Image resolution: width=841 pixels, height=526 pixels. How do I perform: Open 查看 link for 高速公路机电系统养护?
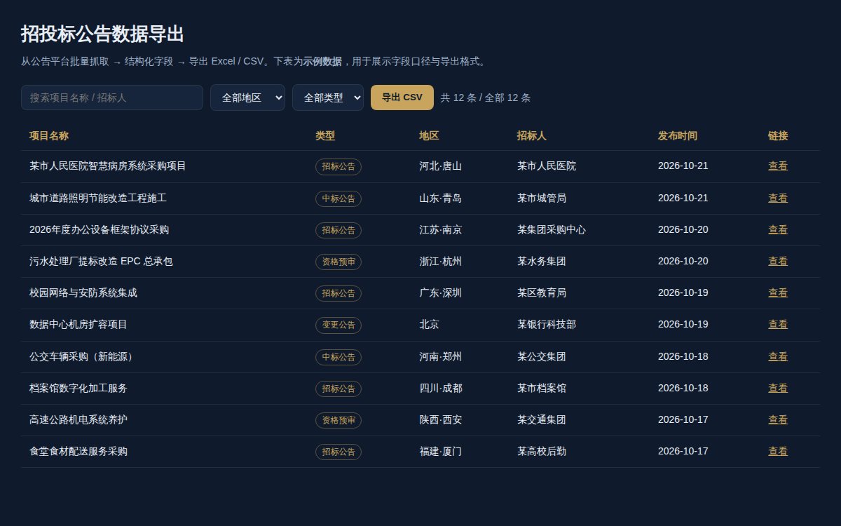778,420
